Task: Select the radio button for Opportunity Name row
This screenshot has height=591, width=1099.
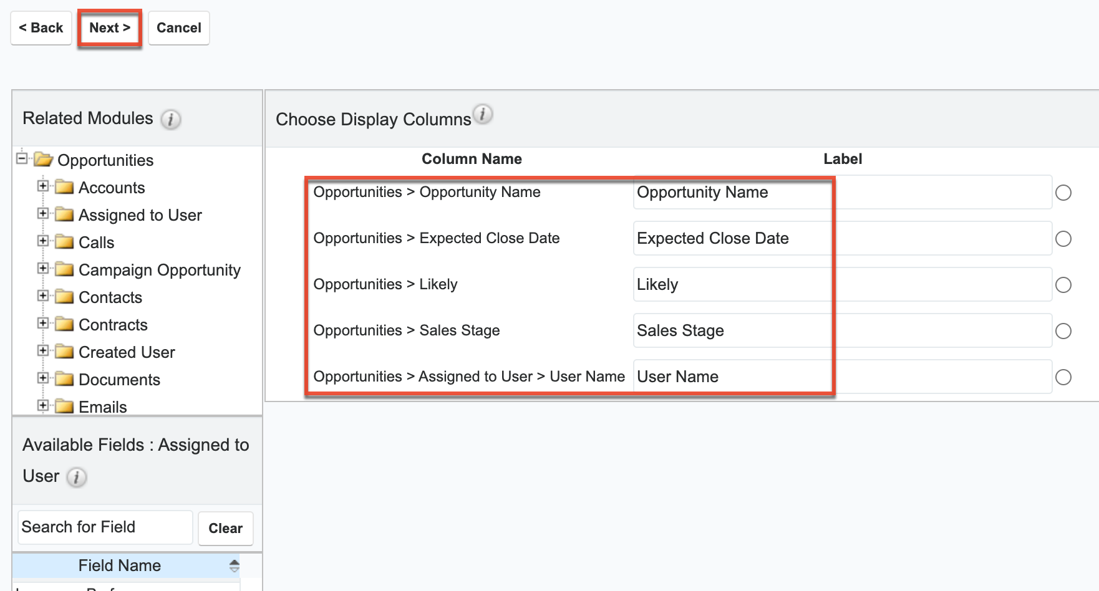Action: [1063, 193]
